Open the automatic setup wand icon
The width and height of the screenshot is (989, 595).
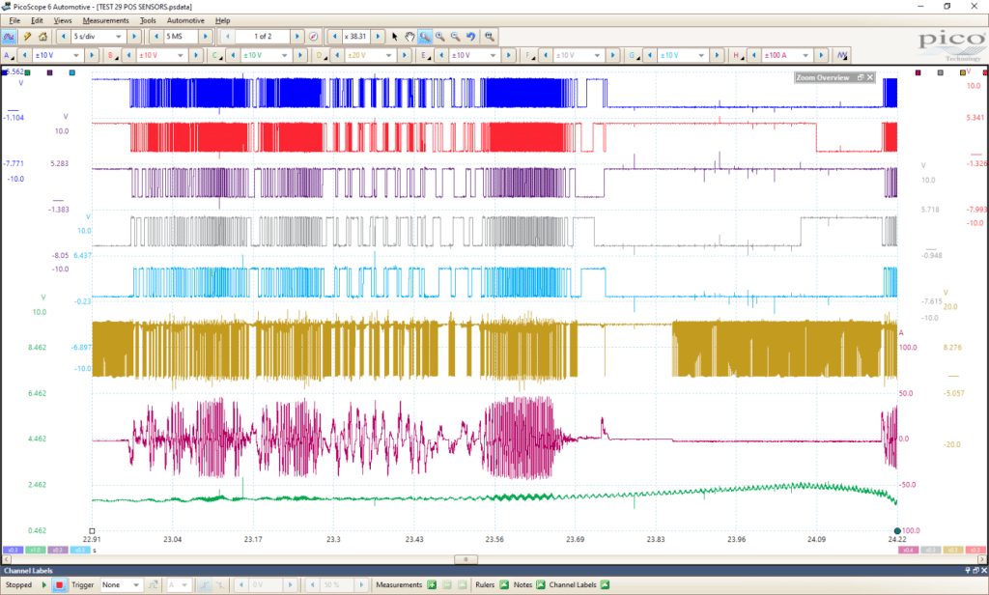pos(27,37)
